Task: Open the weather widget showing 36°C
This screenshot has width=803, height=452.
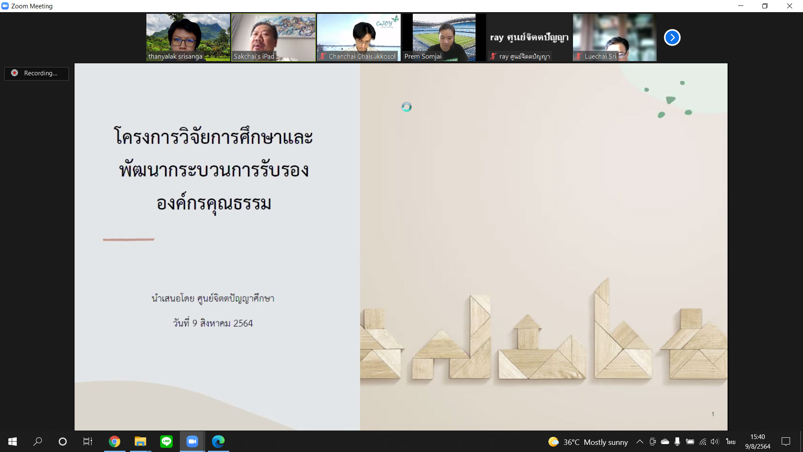Action: tap(588, 442)
